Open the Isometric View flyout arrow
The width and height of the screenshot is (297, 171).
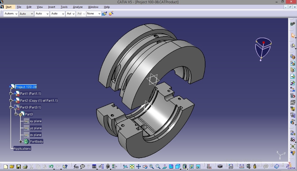pyautogui.click(x=180, y=169)
